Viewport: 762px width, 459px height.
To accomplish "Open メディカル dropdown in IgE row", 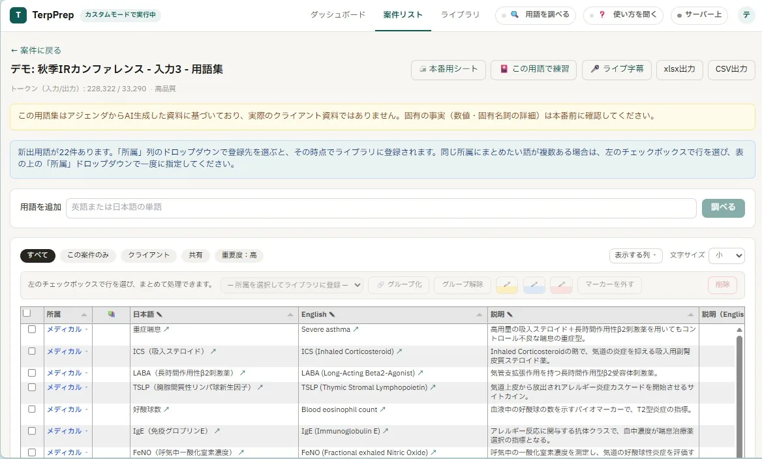I will pyautogui.click(x=67, y=431).
